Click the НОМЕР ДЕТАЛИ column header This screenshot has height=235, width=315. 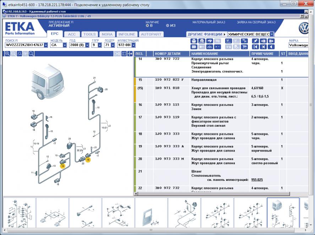pos(172,54)
